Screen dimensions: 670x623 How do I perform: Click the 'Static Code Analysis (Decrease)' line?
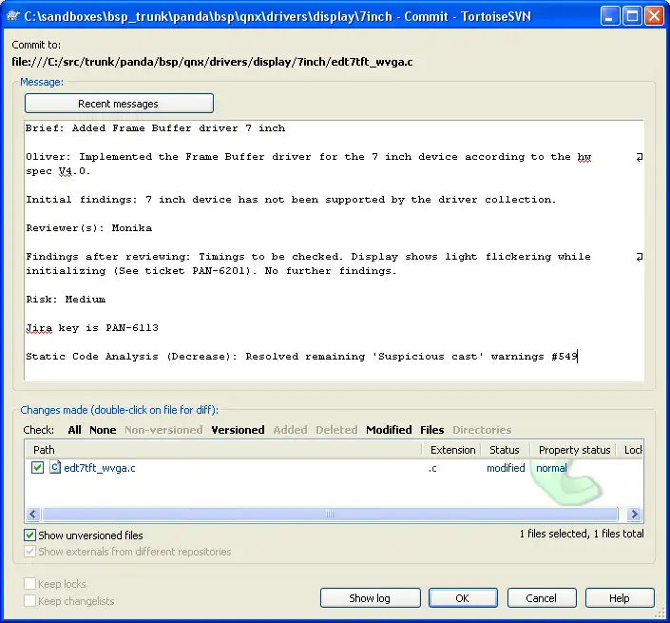tap(301, 356)
